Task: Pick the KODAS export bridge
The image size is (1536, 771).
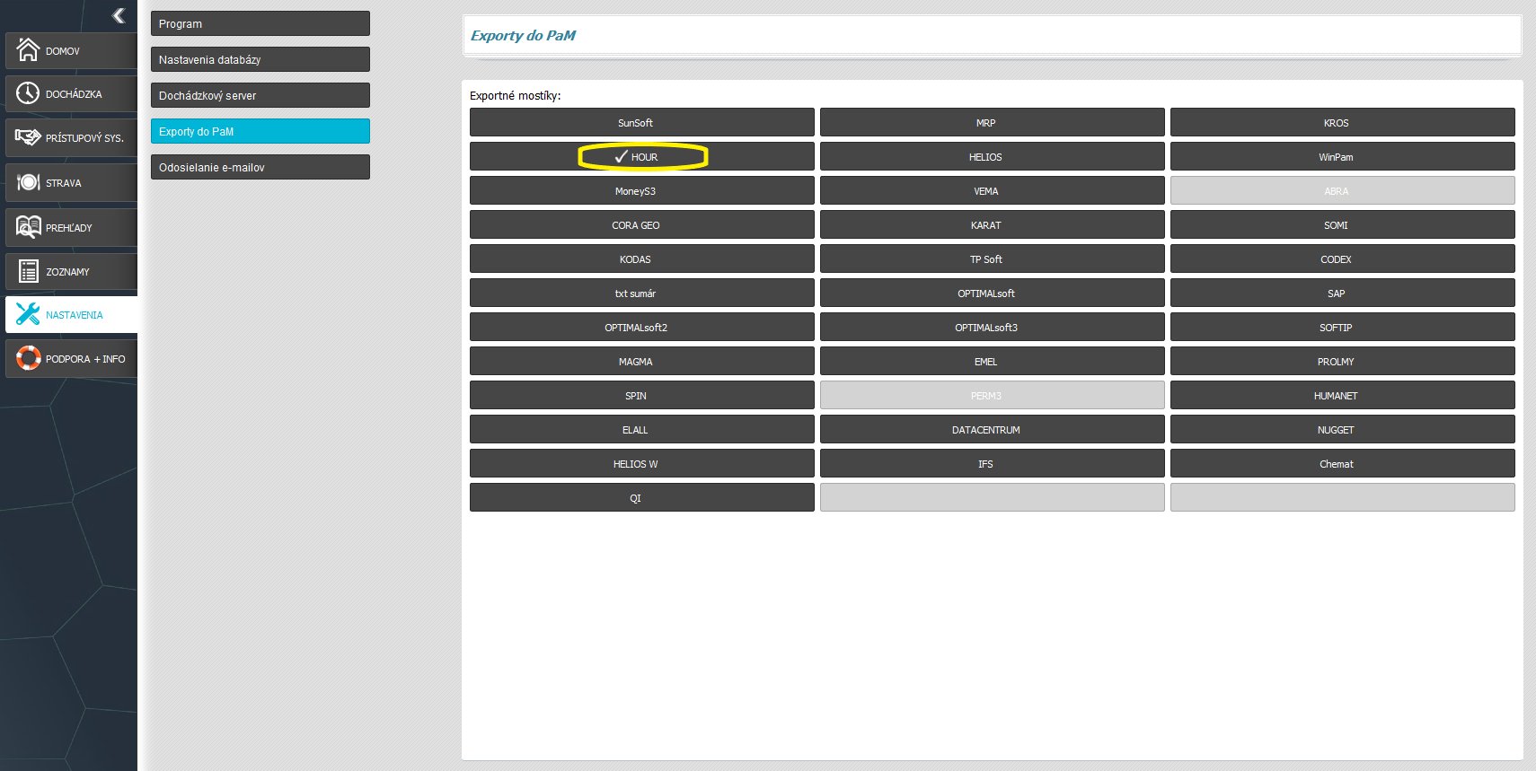Action: tap(642, 258)
